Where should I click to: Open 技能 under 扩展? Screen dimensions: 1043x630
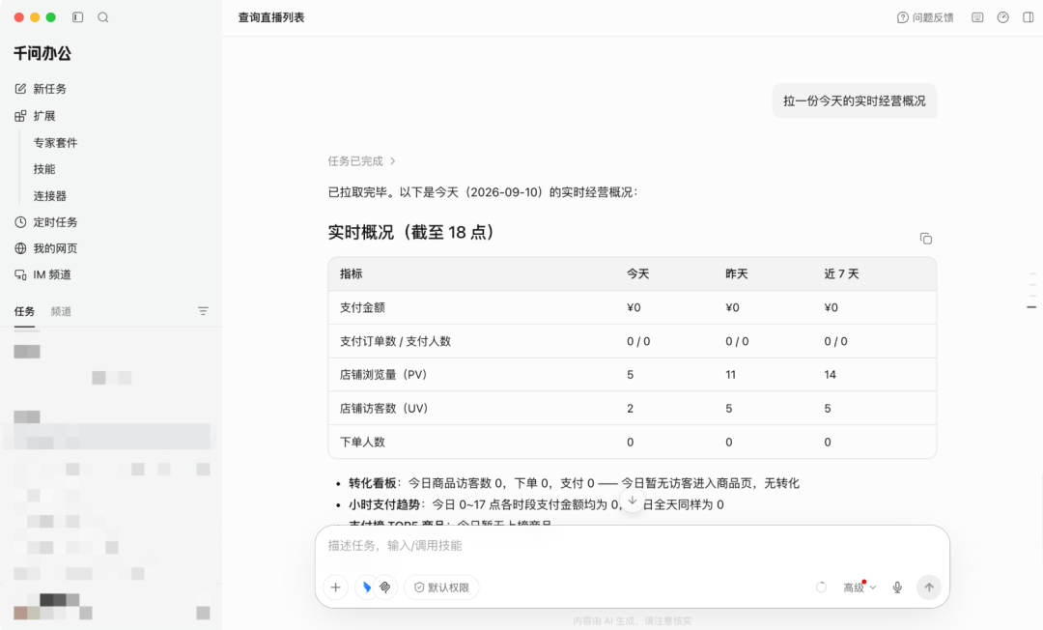[44, 169]
